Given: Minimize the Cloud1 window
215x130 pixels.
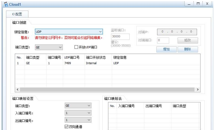Looking at the screenshot, I should 189,4.
